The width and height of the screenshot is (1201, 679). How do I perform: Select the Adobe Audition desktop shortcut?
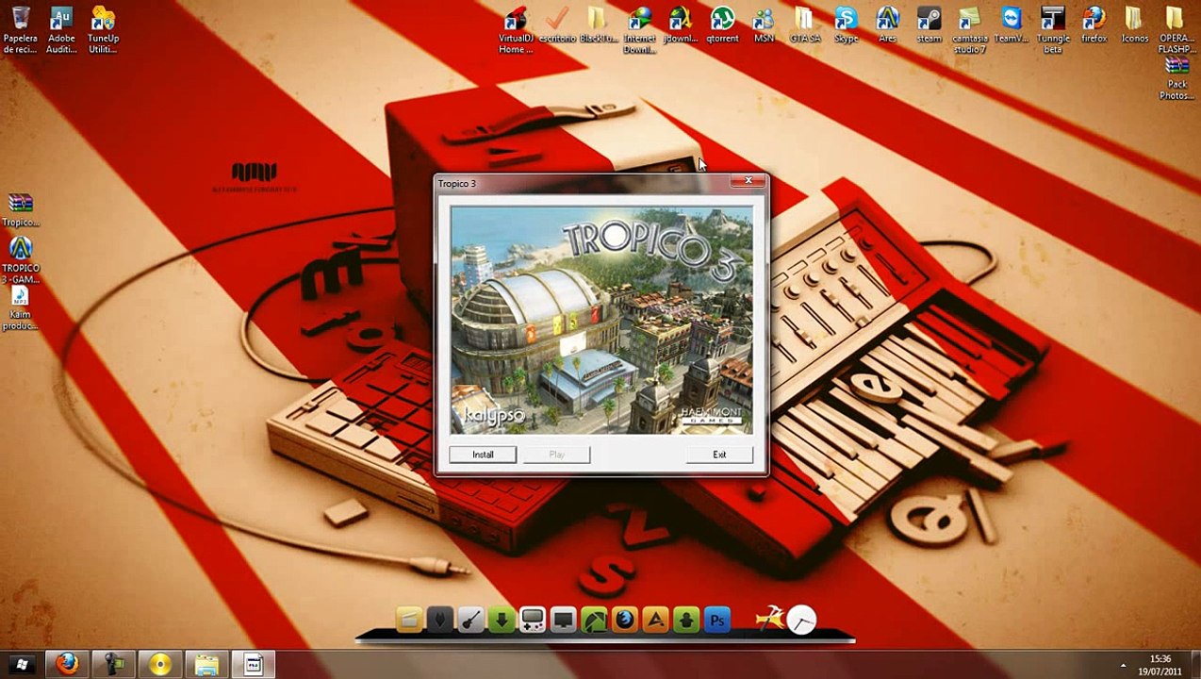click(61, 29)
